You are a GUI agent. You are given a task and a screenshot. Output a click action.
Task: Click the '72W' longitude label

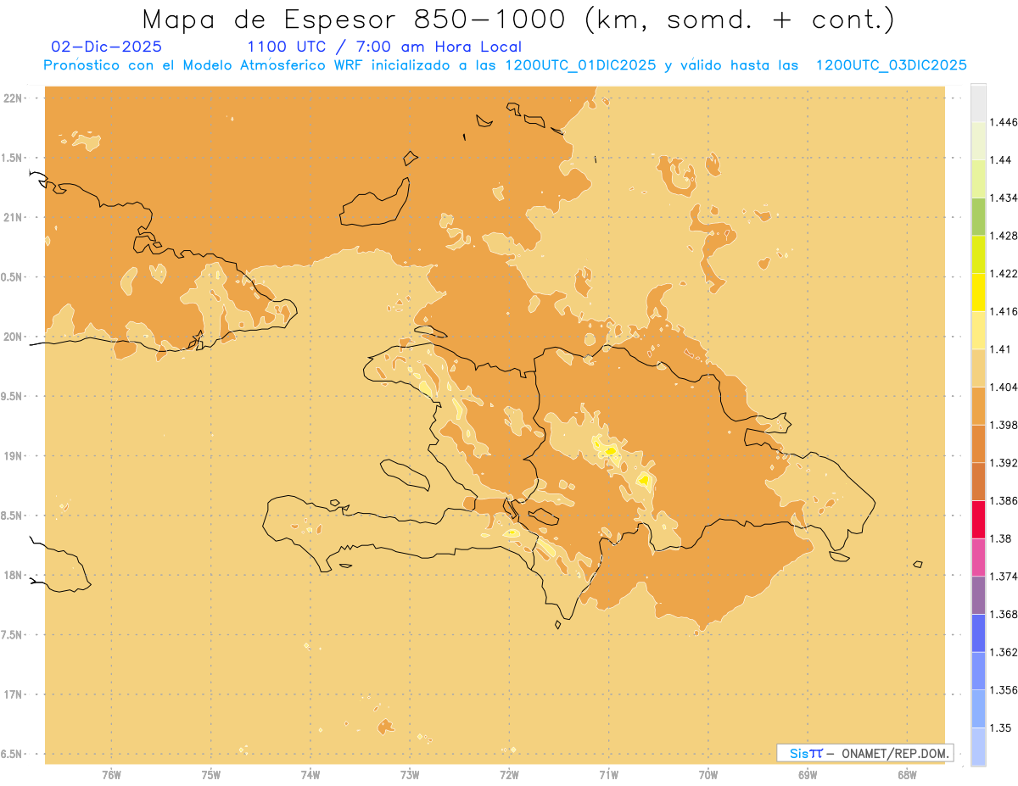pyautogui.click(x=509, y=775)
